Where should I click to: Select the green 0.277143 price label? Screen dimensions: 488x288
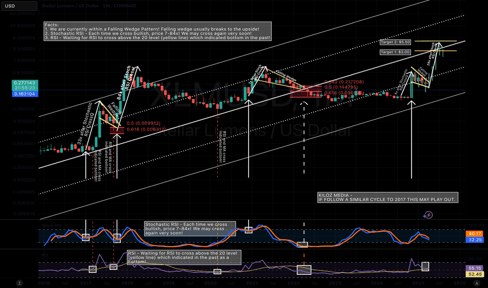25,83
